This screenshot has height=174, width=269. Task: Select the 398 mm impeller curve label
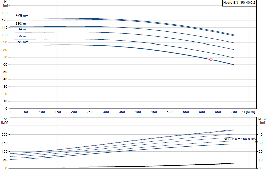[x=22, y=24]
